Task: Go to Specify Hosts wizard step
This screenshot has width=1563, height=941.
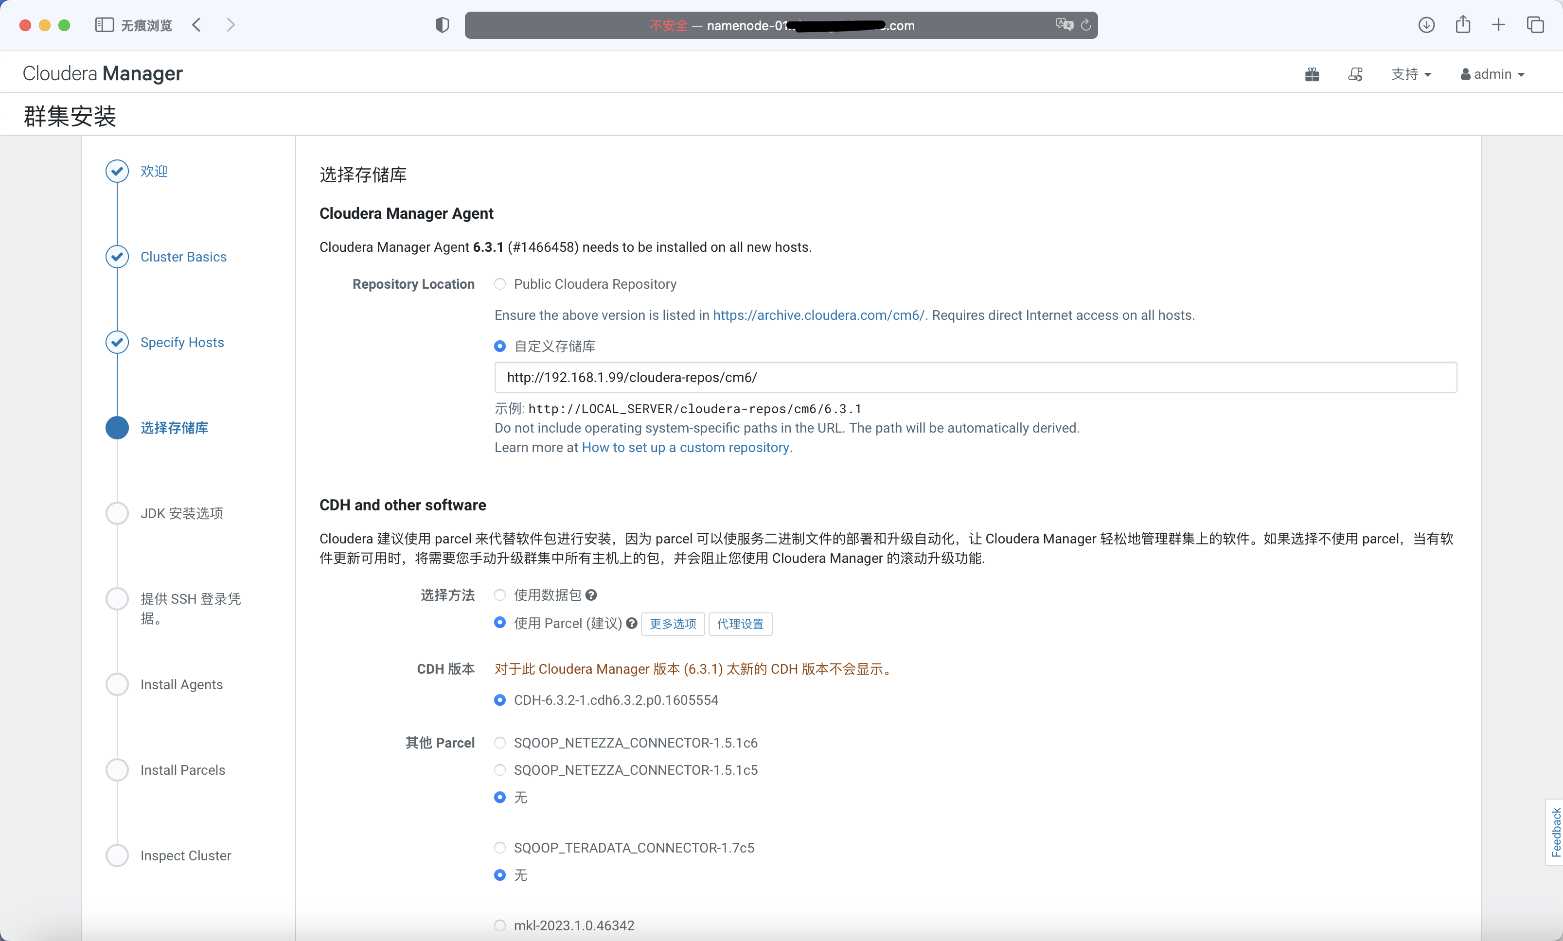Action: pos(182,342)
